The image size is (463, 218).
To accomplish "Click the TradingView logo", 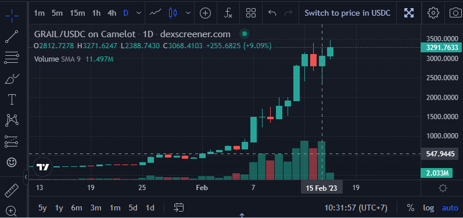I will [42, 167].
